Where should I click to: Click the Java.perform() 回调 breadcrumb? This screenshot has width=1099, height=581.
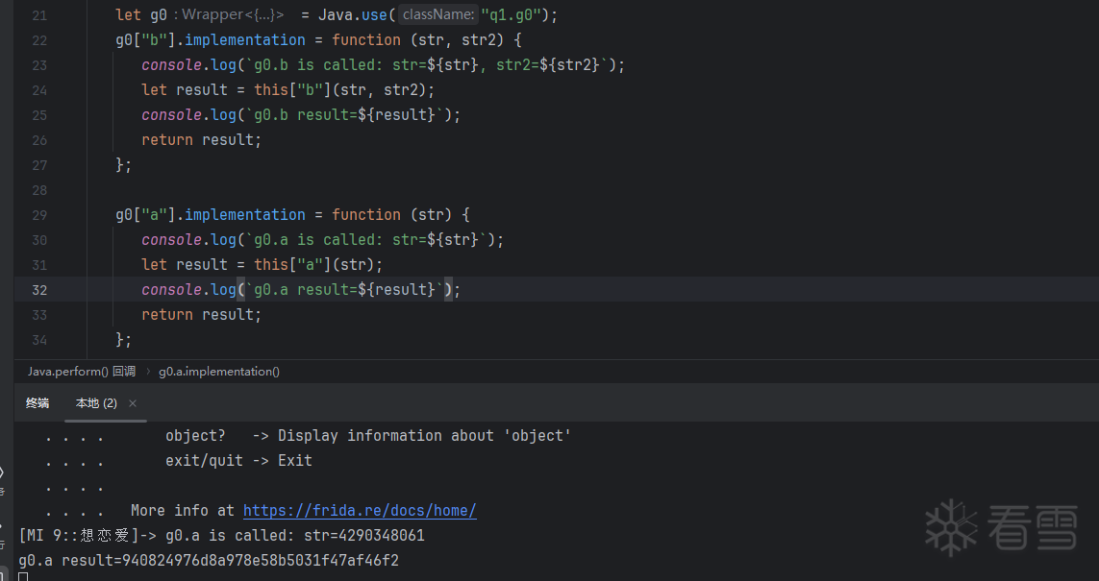pyautogui.click(x=81, y=372)
